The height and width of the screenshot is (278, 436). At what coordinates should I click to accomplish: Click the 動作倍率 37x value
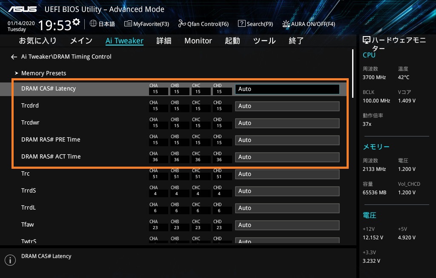click(367, 124)
